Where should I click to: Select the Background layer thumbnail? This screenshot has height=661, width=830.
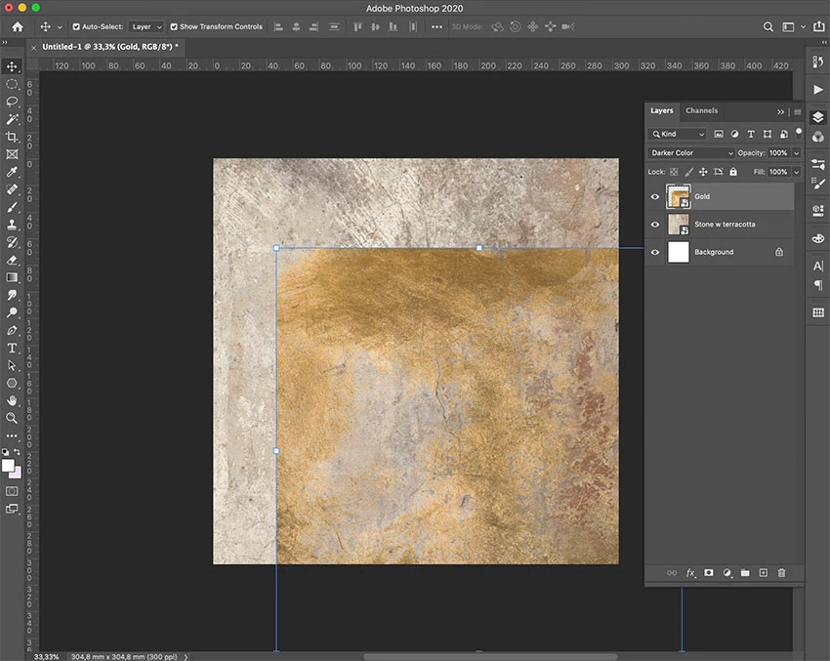678,252
